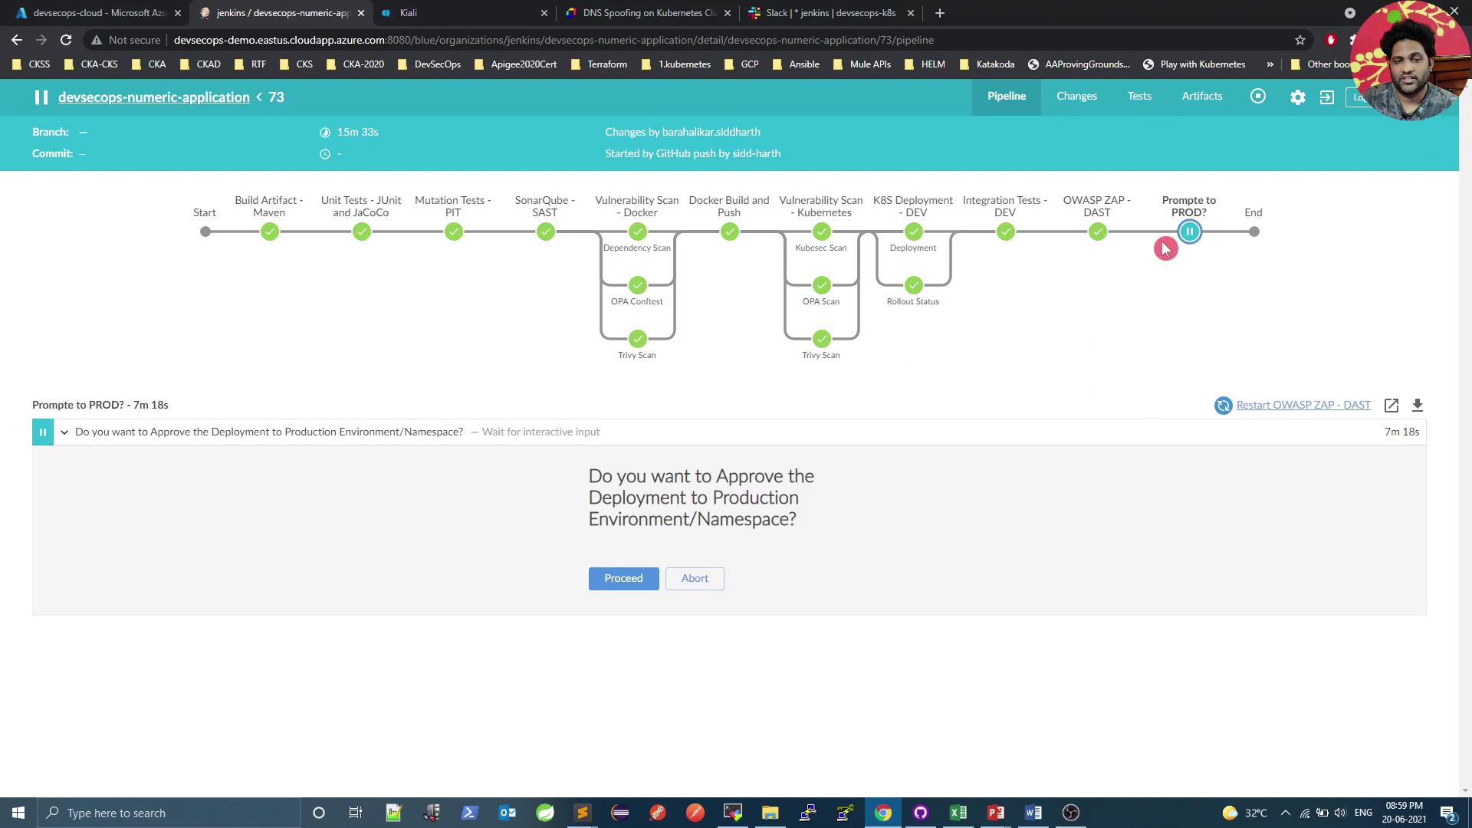Open the Artifacts tab
The width and height of the screenshot is (1472, 828).
1201,97
